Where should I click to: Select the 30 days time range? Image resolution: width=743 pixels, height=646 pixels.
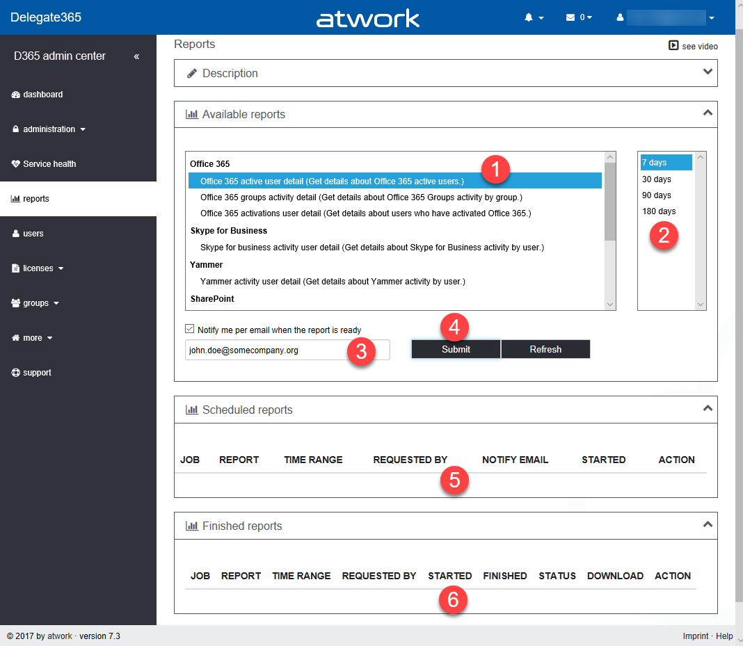tap(657, 179)
